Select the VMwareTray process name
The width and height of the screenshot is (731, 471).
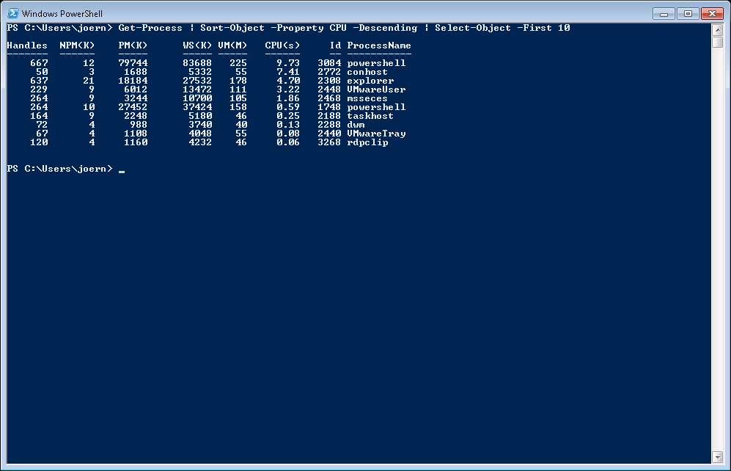(x=376, y=134)
